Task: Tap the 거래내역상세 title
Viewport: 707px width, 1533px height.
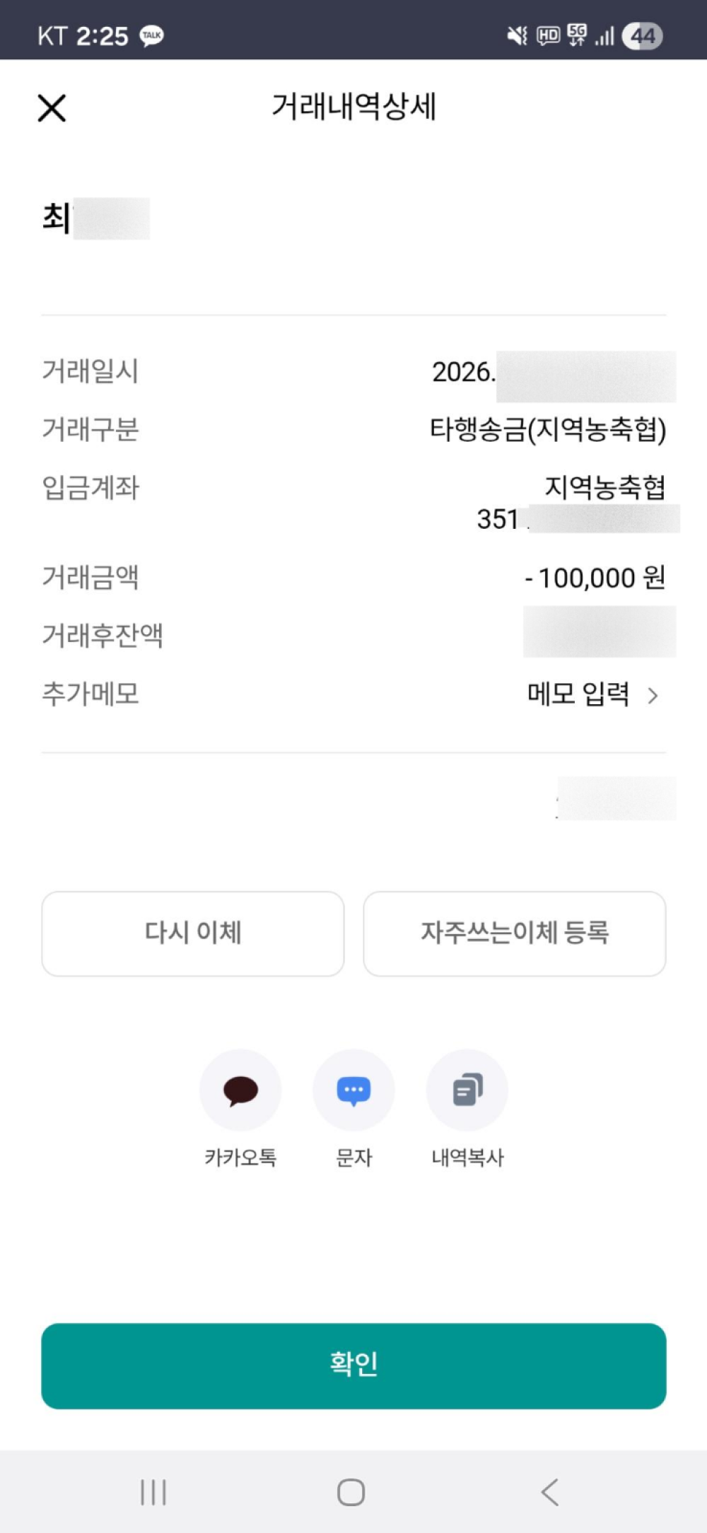Action: [x=353, y=107]
